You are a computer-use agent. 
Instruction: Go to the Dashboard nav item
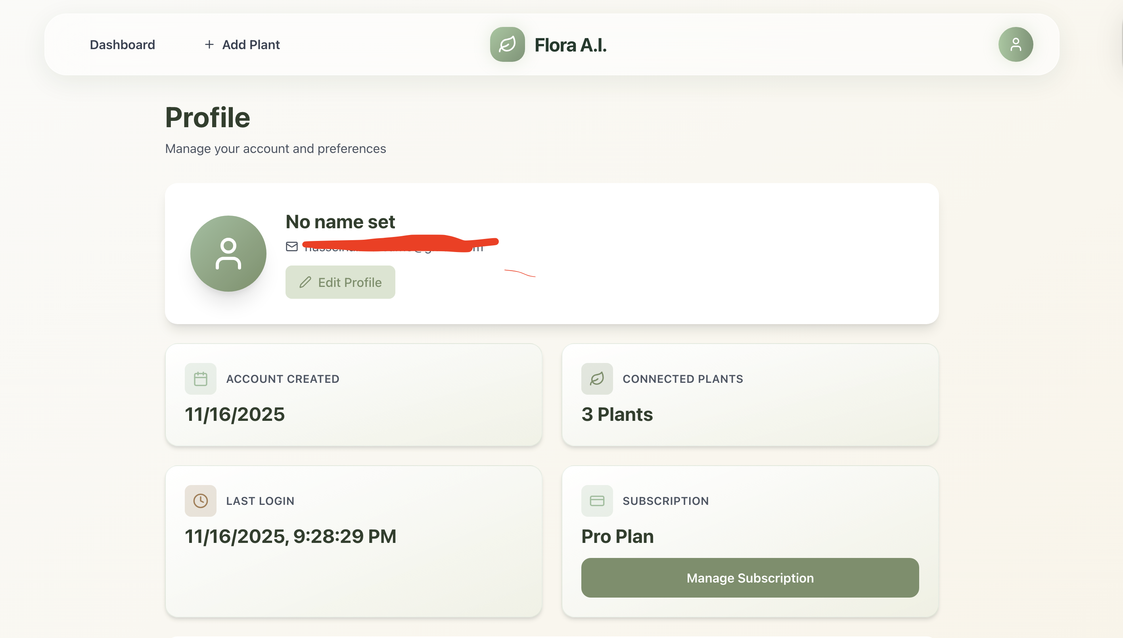click(123, 45)
